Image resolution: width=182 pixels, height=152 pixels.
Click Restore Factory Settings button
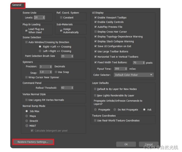33,142
